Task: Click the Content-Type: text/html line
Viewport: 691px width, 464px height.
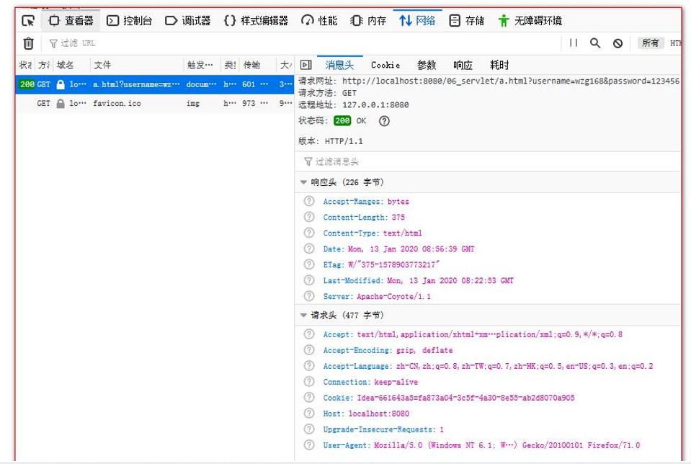Action: point(373,233)
